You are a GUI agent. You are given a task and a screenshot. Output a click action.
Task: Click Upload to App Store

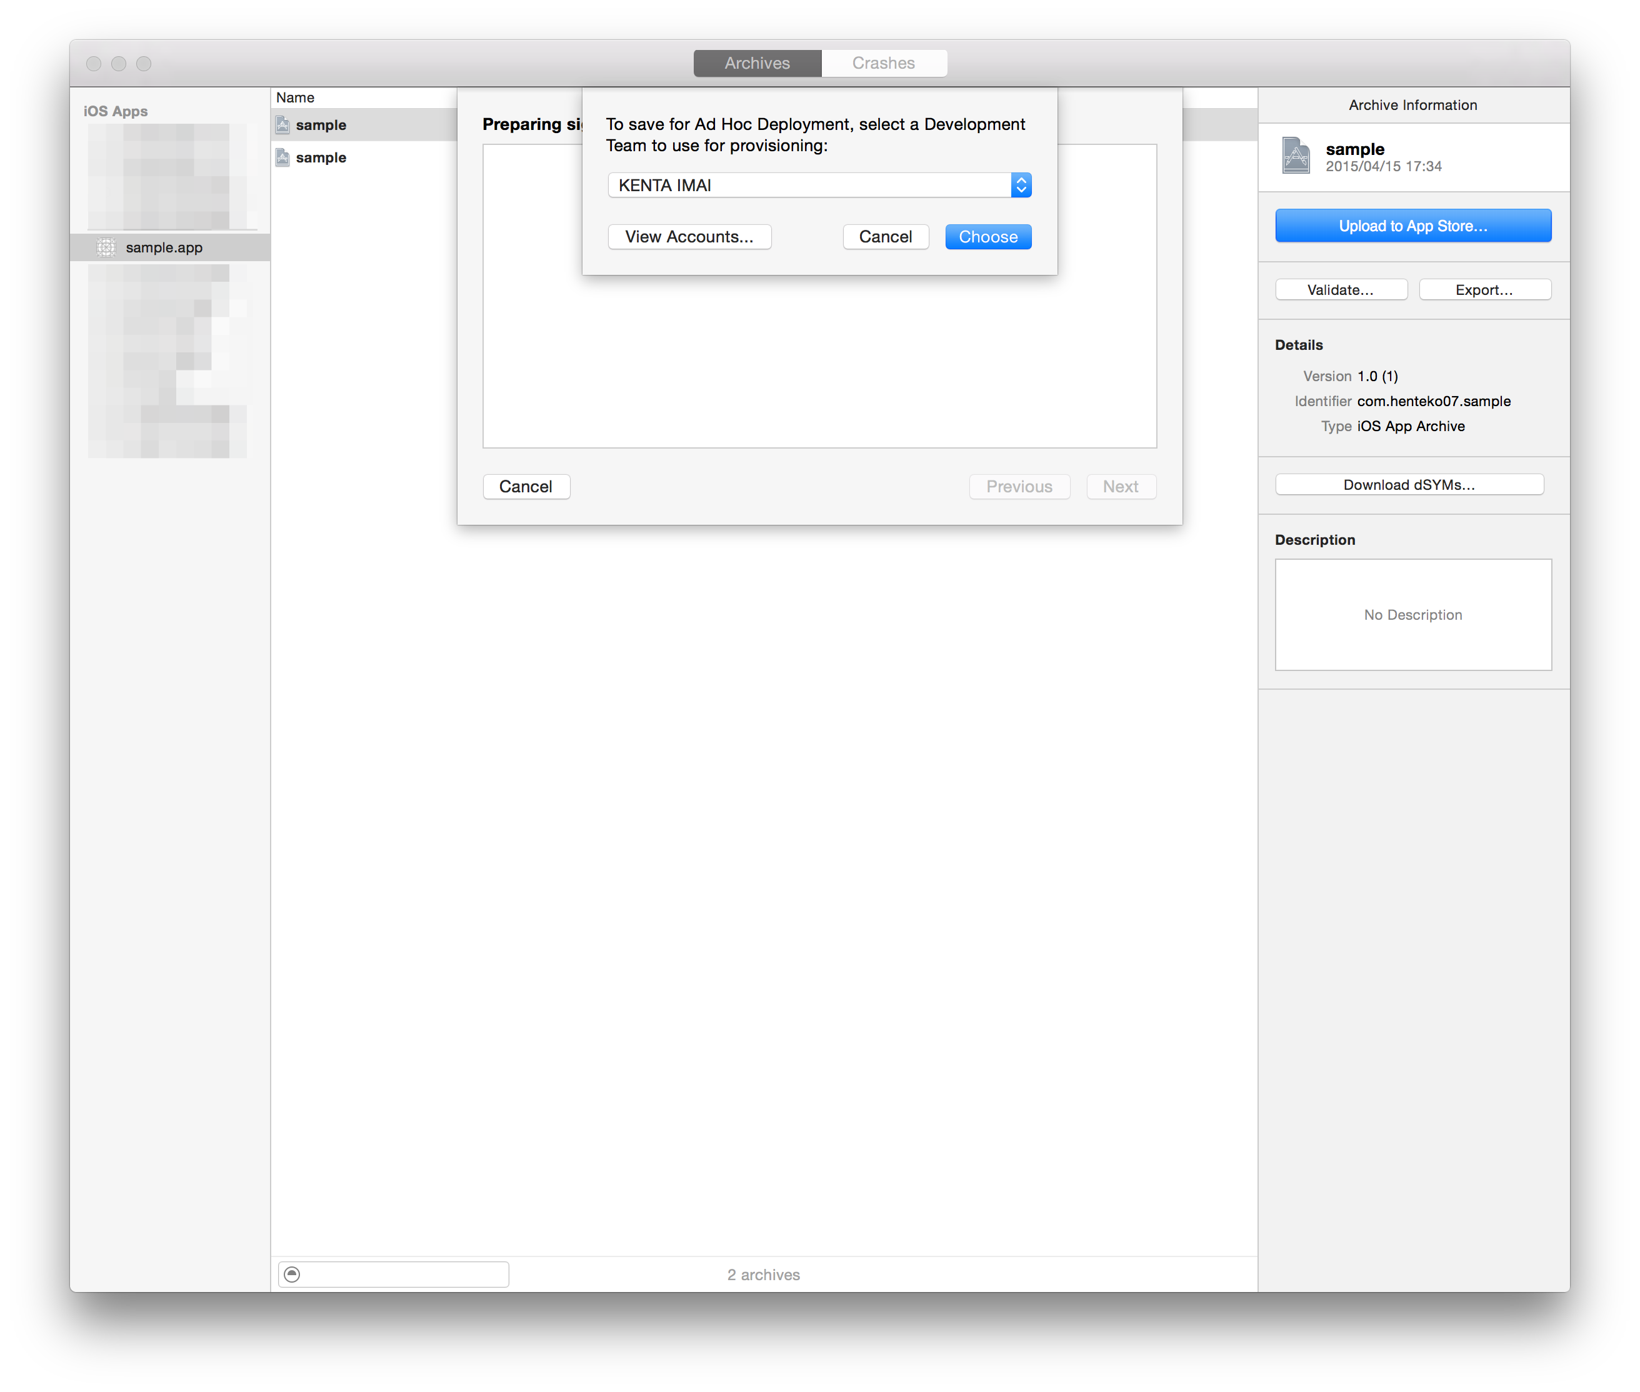tap(1412, 226)
